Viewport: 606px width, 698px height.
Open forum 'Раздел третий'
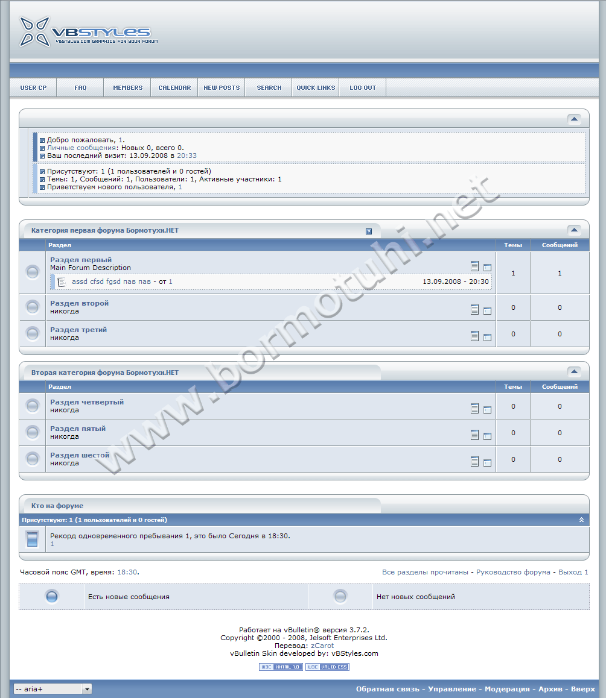[78, 330]
